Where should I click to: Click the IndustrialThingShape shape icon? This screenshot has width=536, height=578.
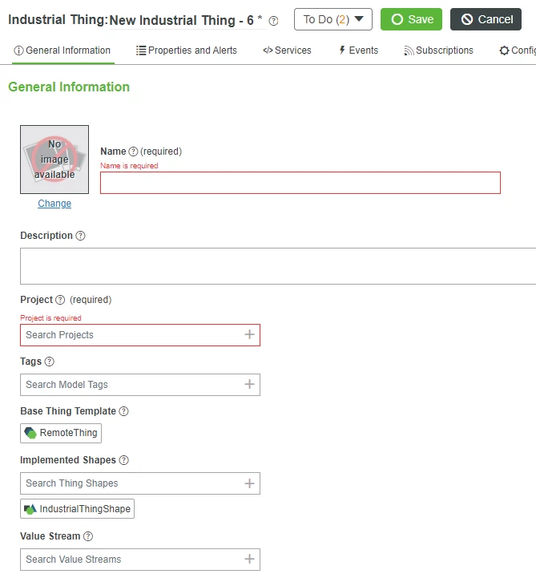pyautogui.click(x=30, y=509)
